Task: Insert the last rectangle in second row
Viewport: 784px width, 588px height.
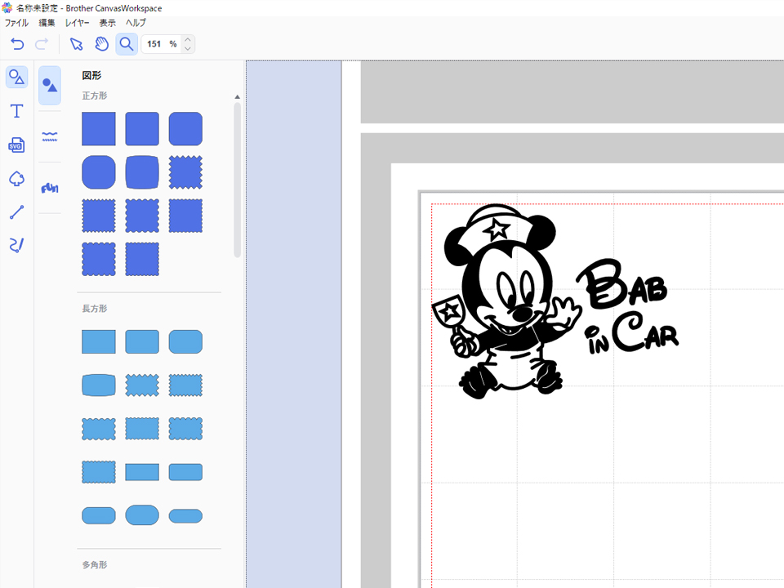Action: [x=185, y=385]
